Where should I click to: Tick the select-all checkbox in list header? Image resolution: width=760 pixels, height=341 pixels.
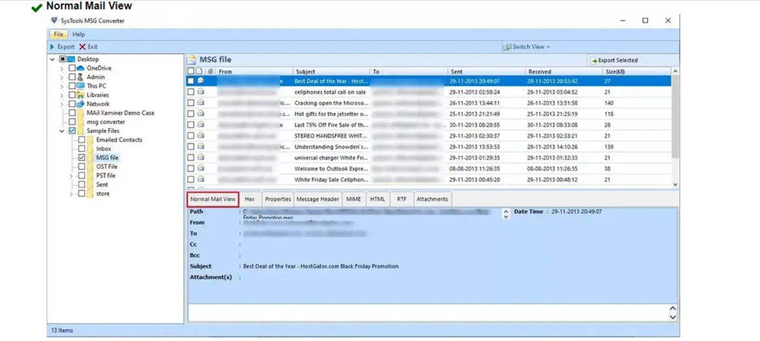(190, 72)
